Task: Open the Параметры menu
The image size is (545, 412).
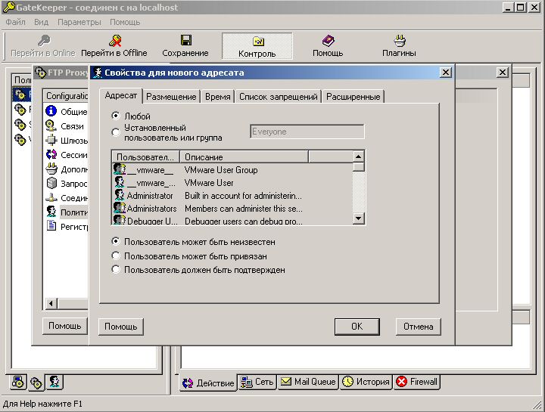Action: click(79, 22)
